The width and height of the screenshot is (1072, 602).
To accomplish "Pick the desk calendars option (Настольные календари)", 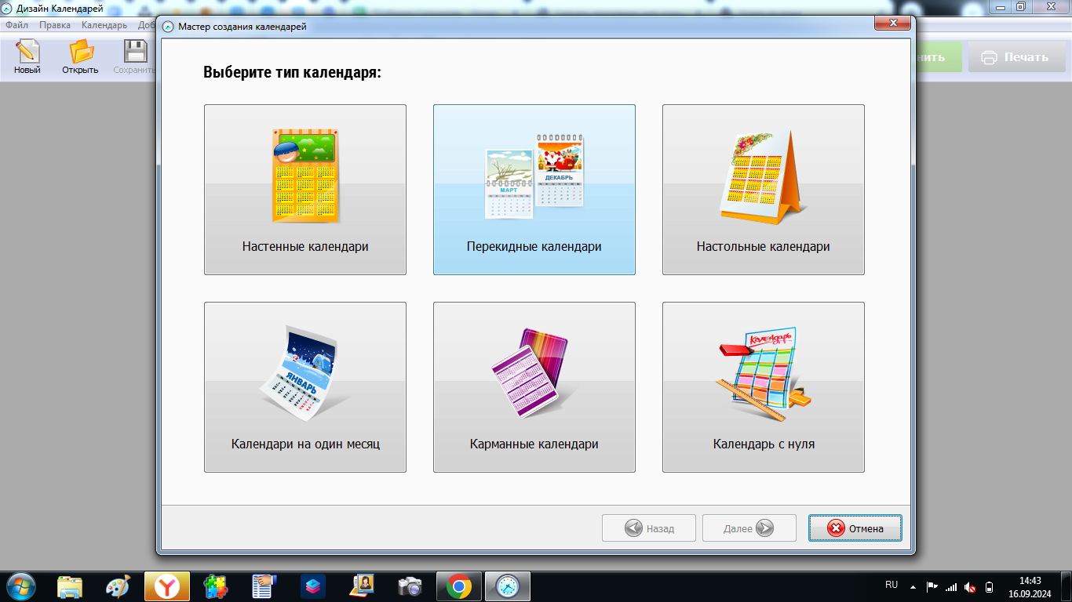I will tap(763, 190).
